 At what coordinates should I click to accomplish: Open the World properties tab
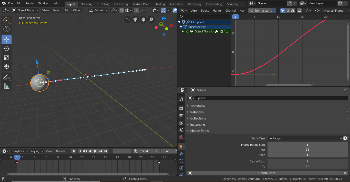point(181,137)
